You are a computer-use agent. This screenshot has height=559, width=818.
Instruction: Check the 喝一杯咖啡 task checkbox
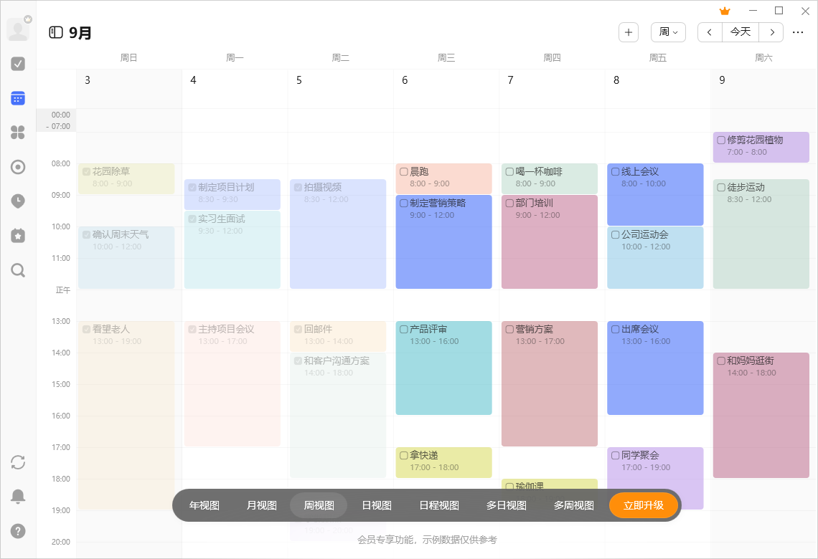point(509,171)
